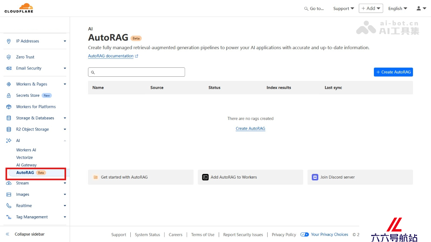Viewport: 431px width, 242px height.
Task: Click the external link icon after documentation
Action: click(x=136, y=56)
